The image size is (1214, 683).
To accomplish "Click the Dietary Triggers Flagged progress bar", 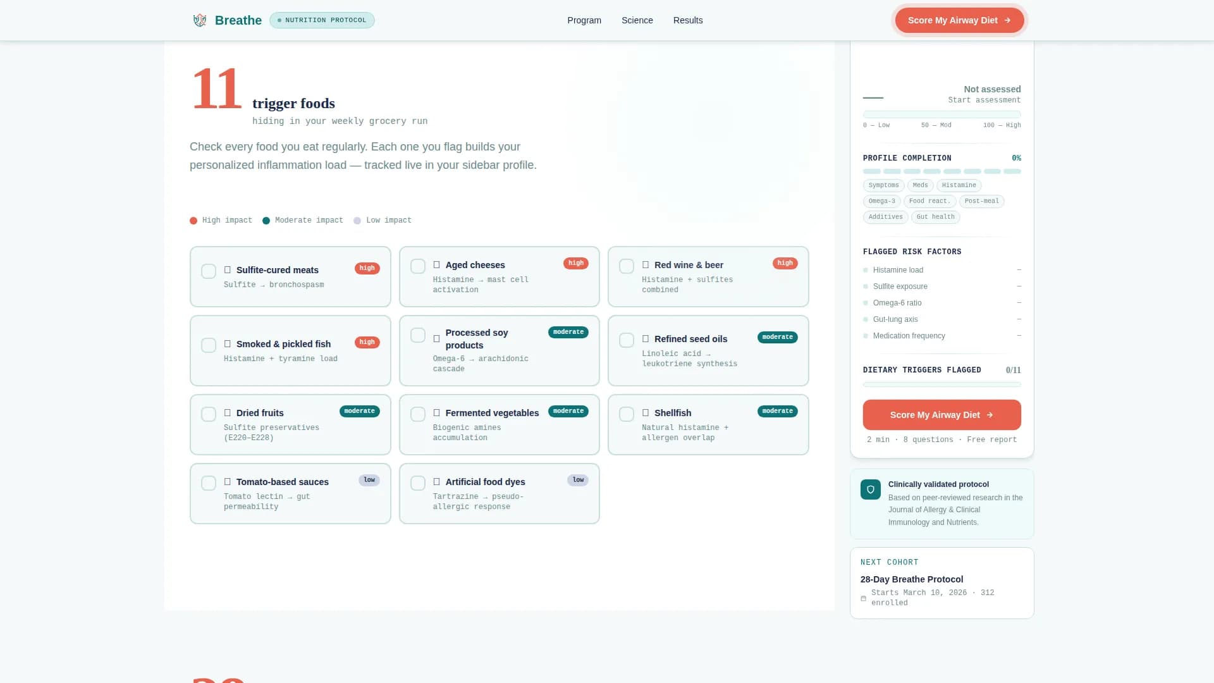I will (x=941, y=385).
